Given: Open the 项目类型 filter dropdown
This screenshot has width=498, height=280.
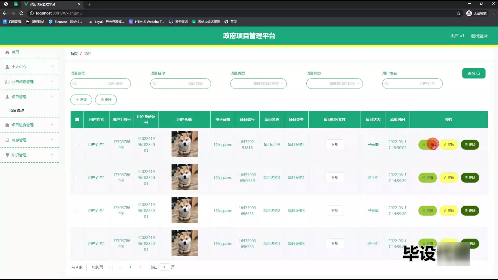Looking at the screenshot, I should pyautogui.click(x=258, y=84).
